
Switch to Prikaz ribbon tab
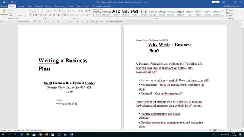coord(79,6)
